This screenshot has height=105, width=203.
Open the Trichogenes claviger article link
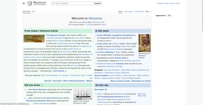pyautogui.click(x=56, y=35)
